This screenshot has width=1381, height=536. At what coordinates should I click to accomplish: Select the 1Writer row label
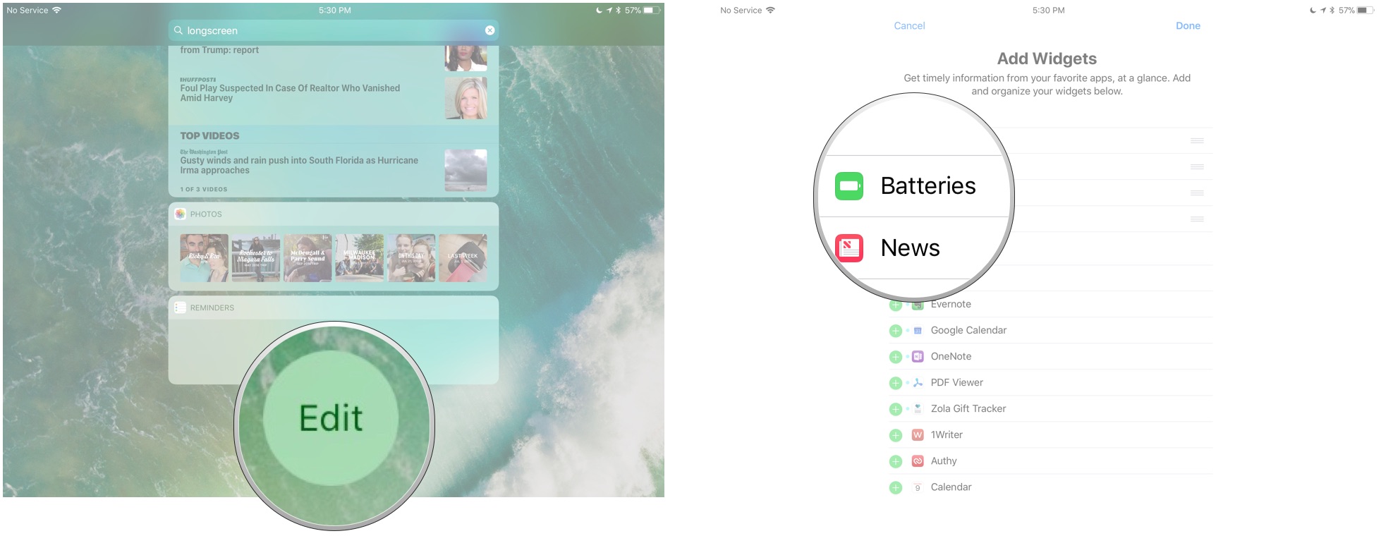pyautogui.click(x=947, y=434)
